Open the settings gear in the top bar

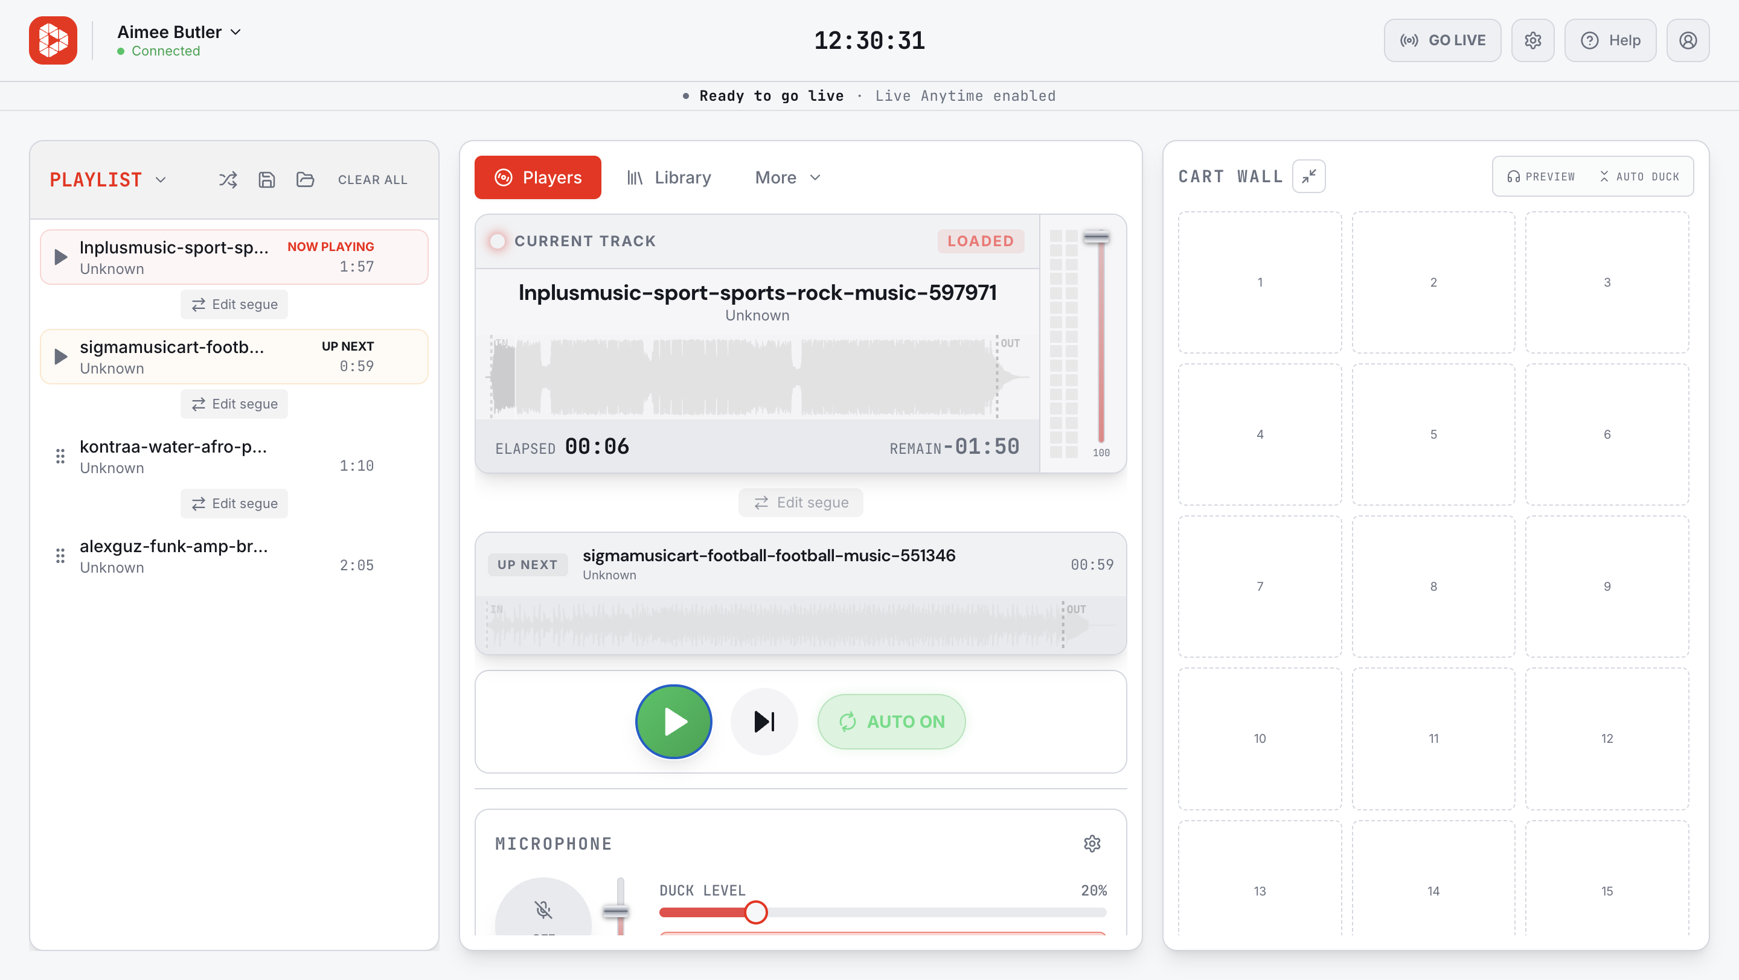(1532, 40)
